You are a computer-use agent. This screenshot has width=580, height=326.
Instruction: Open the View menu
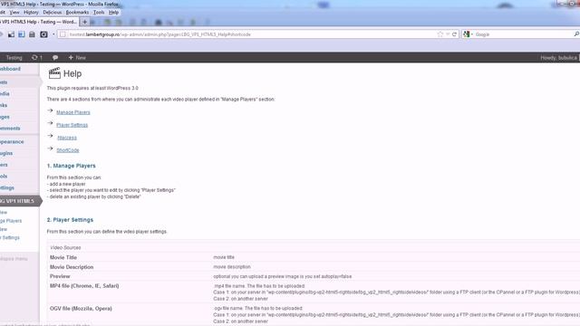pos(14,12)
